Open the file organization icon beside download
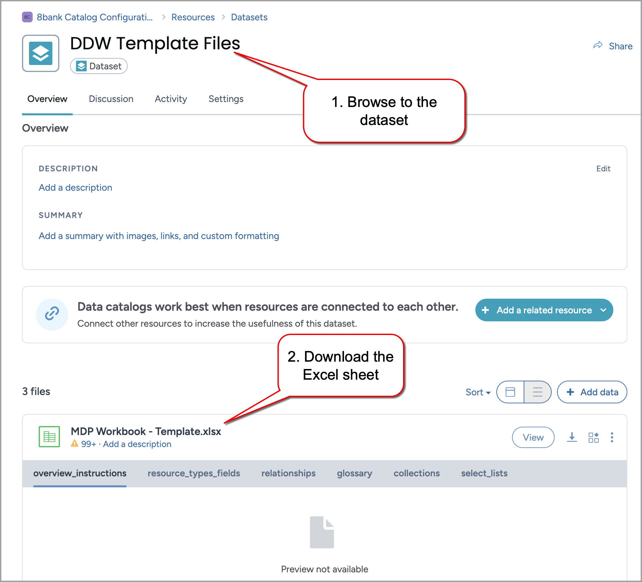Screen dimensions: 642x582 click(593, 437)
